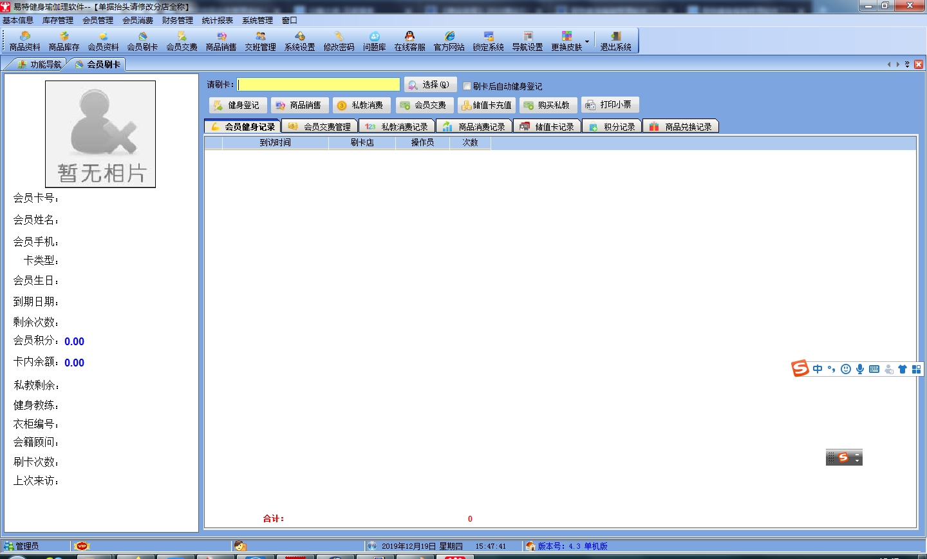Open the 官方网站 toolbar icon
The width and height of the screenshot is (927, 559).
[449, 41]
